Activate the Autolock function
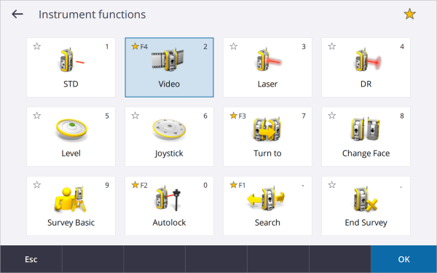This screenshot has height=273, width=437. click(x=169, y=206)
